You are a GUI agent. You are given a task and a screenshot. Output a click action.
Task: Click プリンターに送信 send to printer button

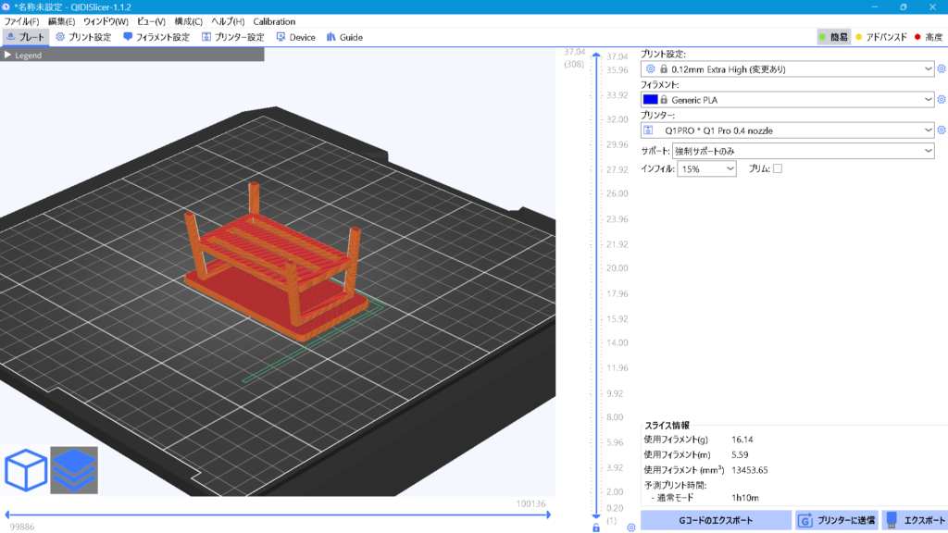[x=837, y=520]
